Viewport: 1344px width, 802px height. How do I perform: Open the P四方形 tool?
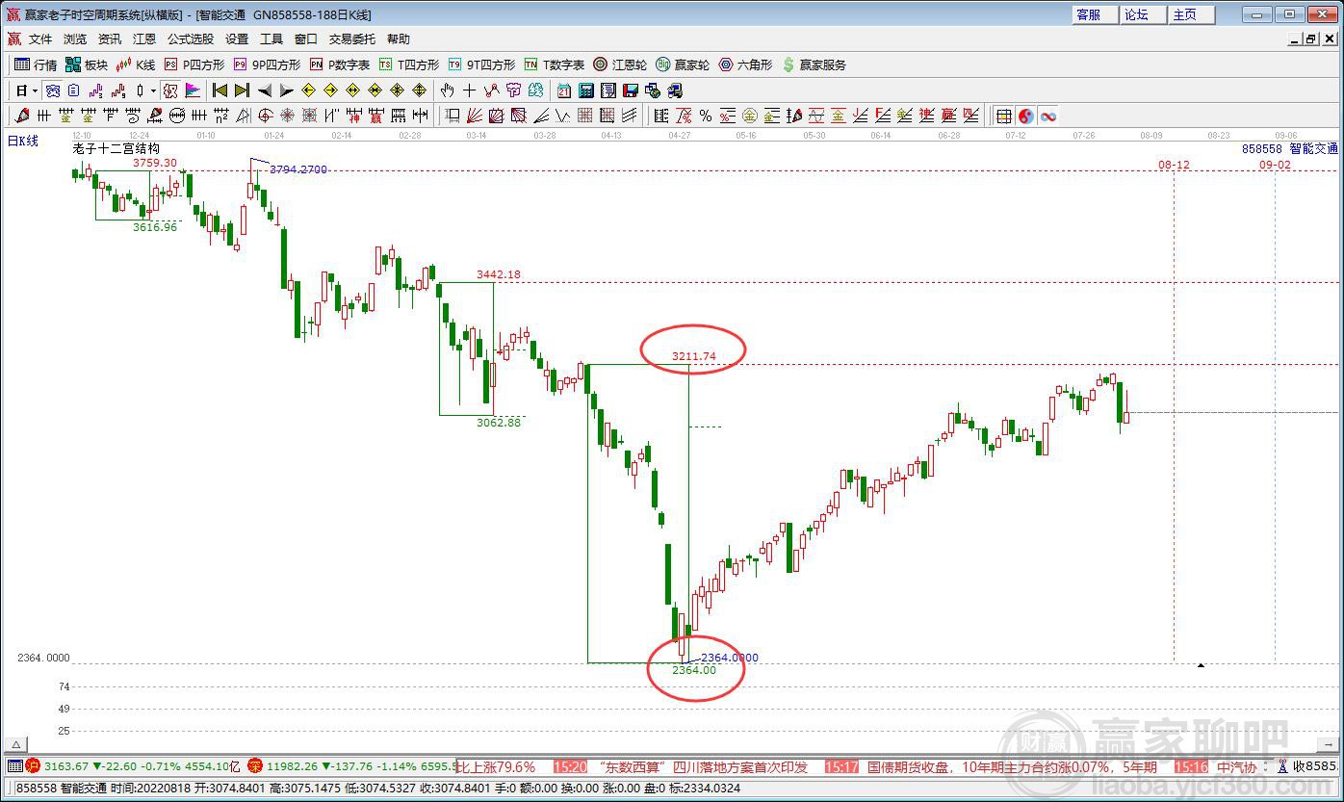[x=194, y=65]
